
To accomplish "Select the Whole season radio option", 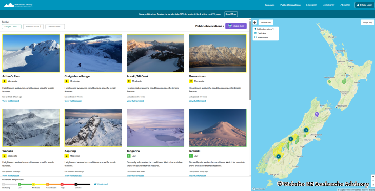I will (255, 37).
